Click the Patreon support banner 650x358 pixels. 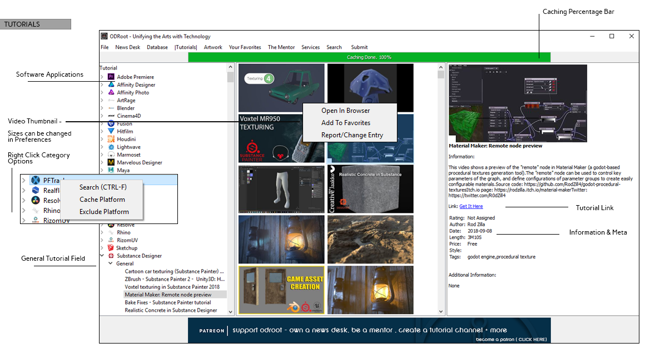click(x=369, y=330)
